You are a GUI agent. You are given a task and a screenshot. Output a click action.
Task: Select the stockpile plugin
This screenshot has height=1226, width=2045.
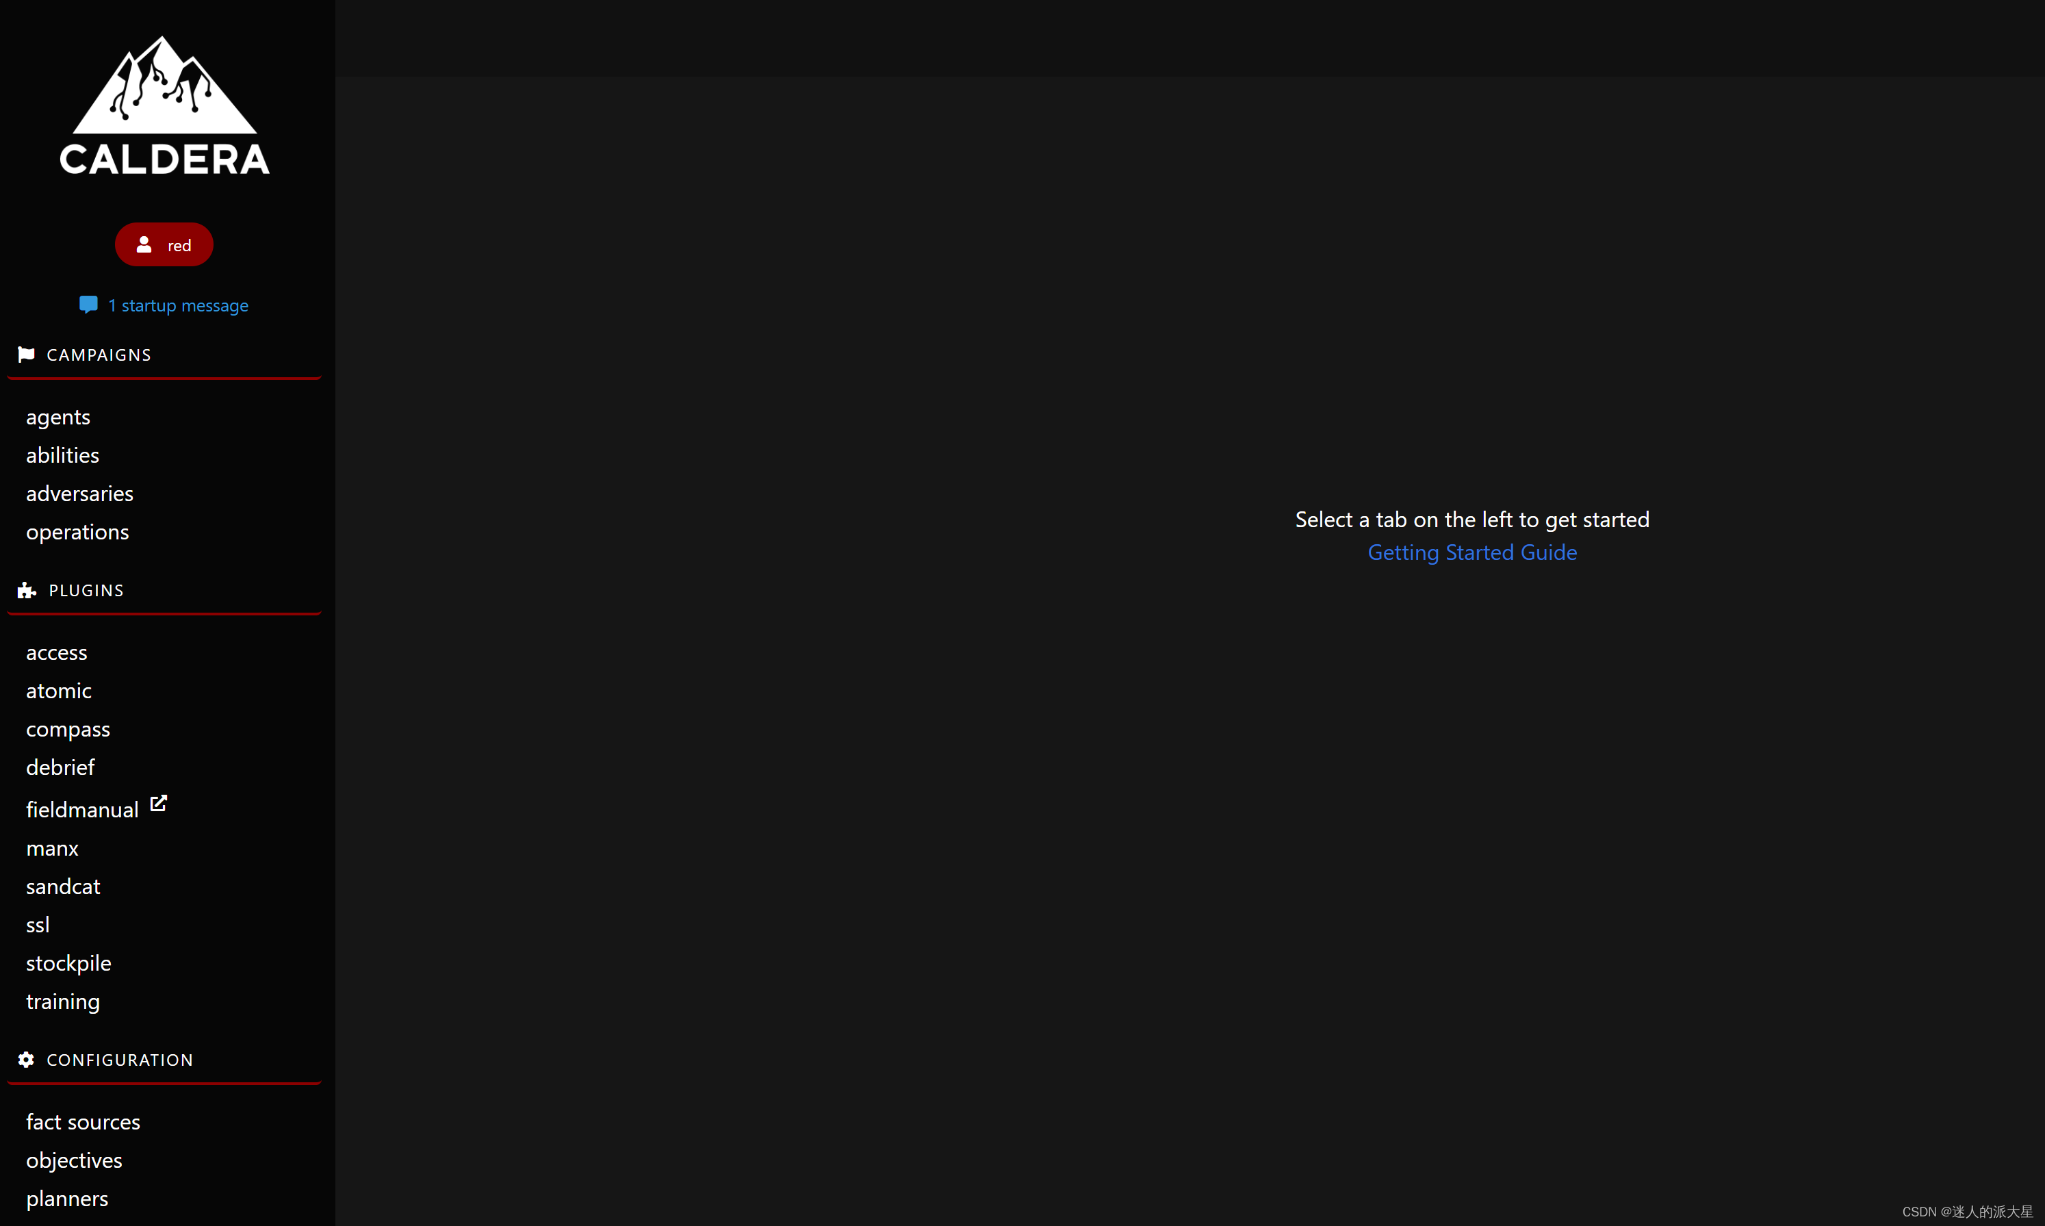68,963
